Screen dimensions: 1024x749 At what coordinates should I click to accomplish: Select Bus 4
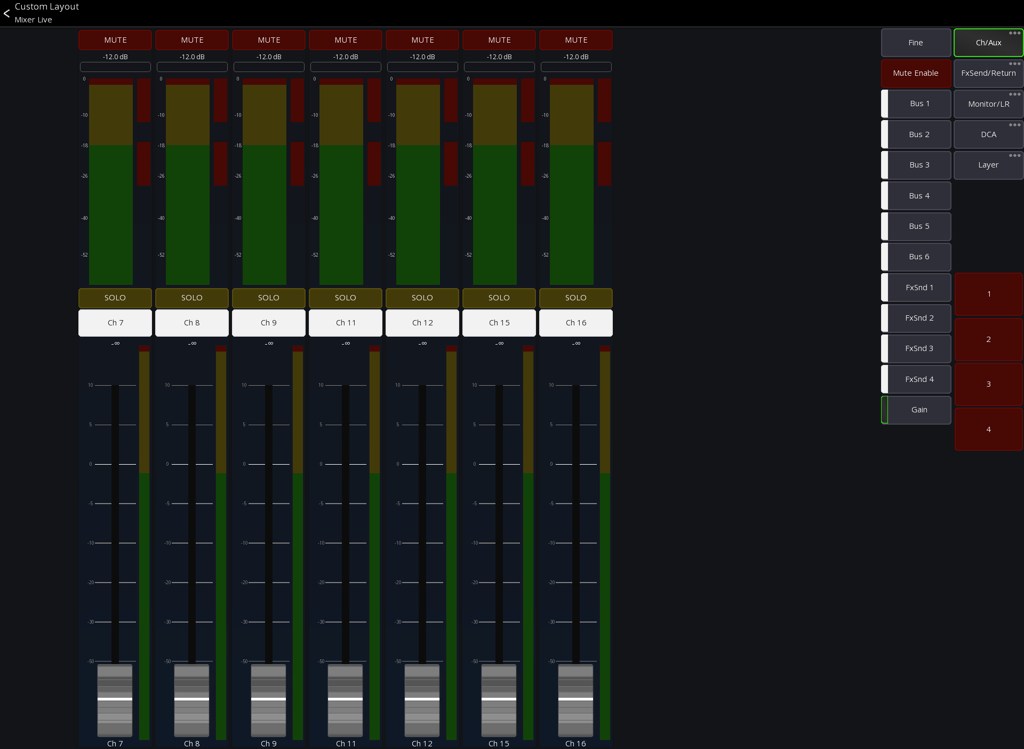click(916, 196)
